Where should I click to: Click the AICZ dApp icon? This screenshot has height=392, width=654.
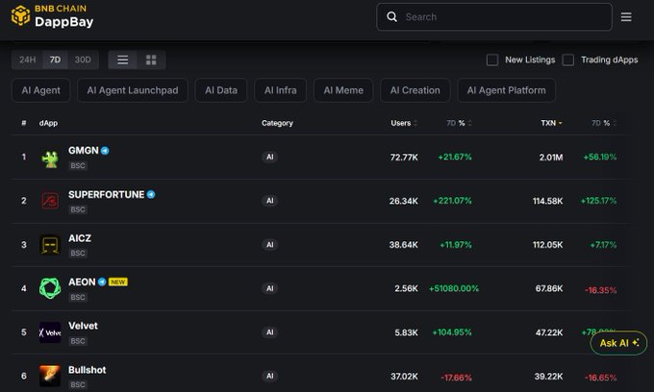pyautogui.click(x=50, y=245)
